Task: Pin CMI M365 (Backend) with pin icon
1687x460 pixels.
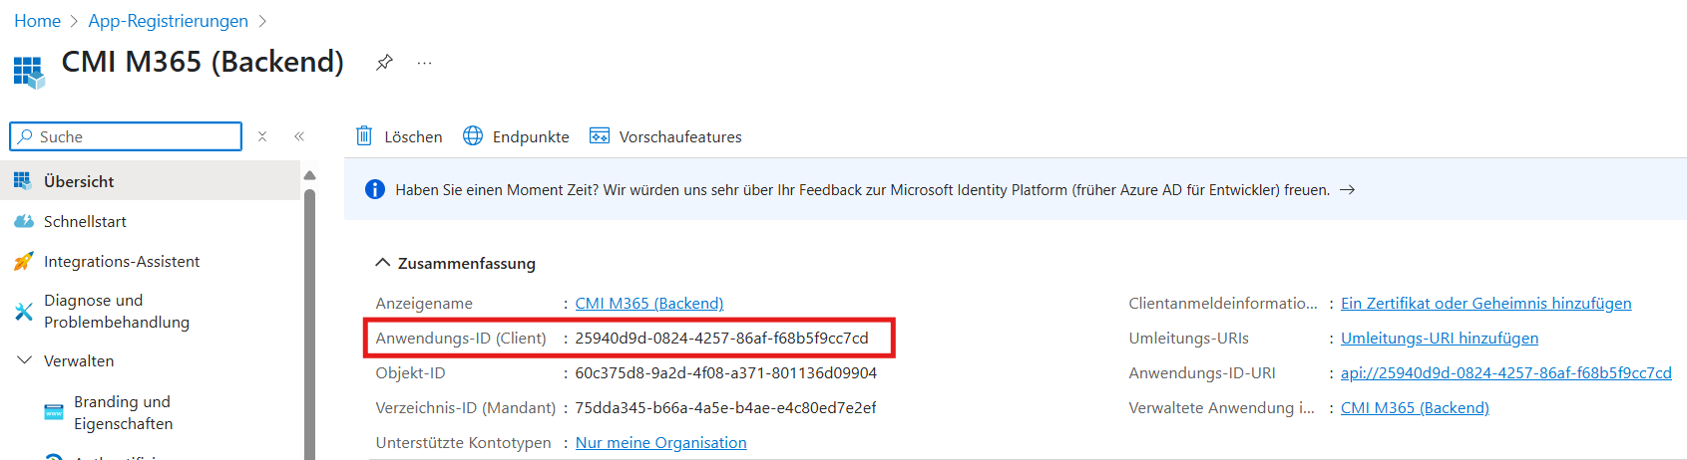Action: click(x=384, y=63)
